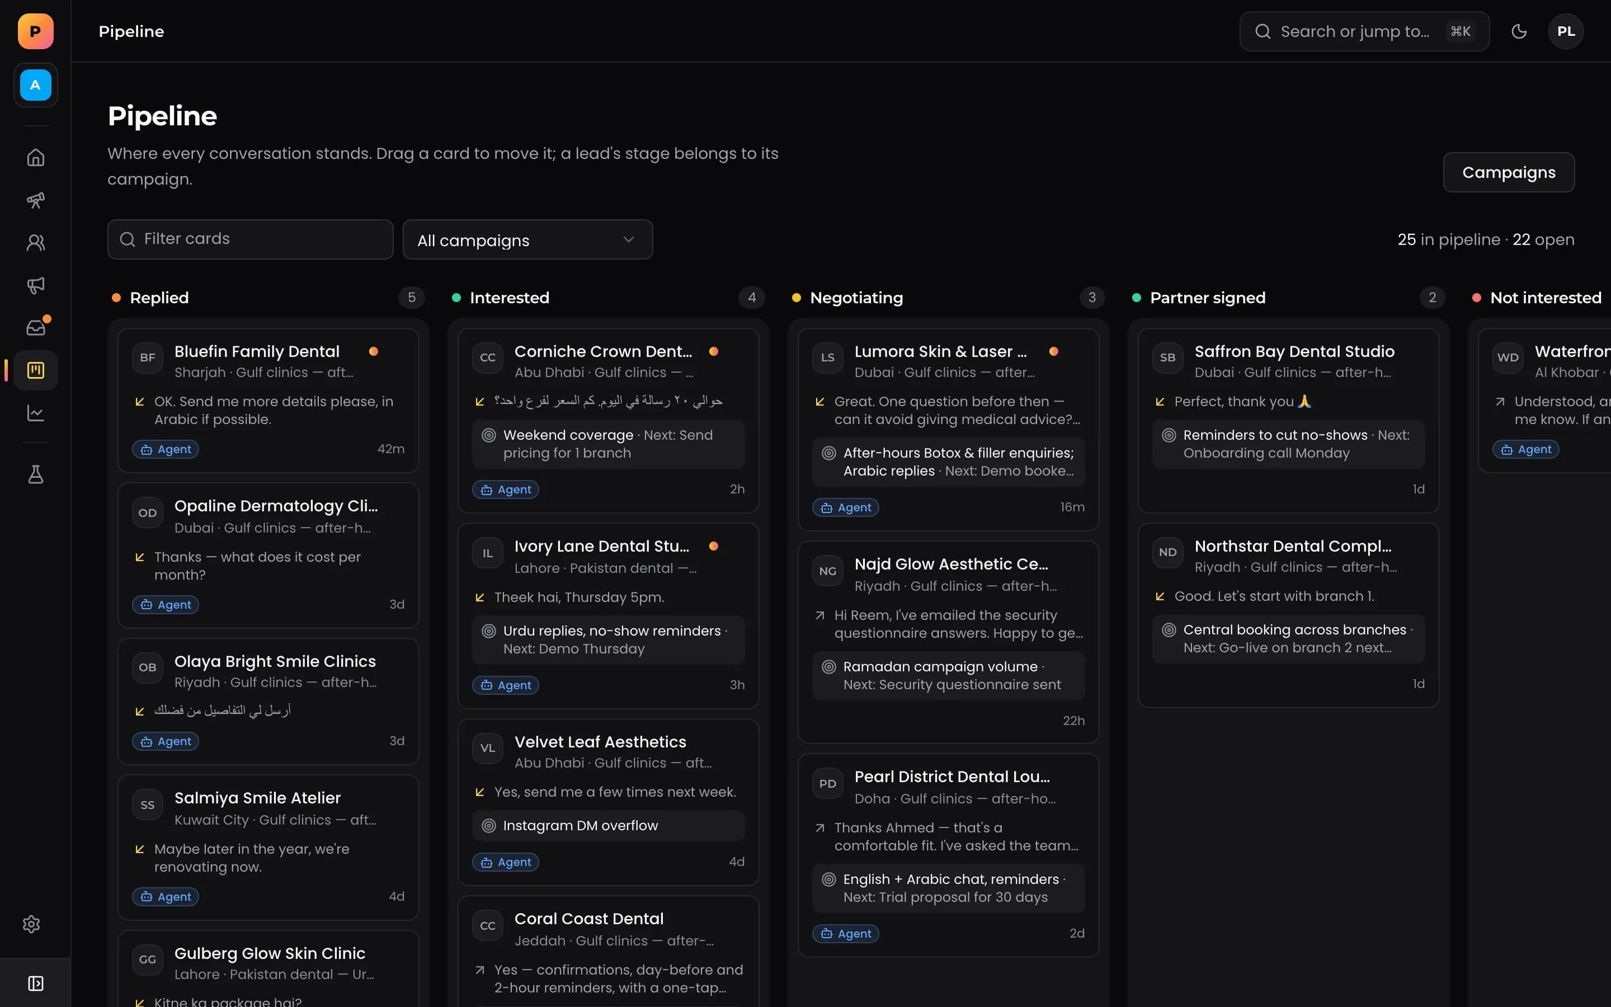1611x1007 pixels.
Task: Open the Bluefin Family Dental card
Action: click(x=268, y=400)
